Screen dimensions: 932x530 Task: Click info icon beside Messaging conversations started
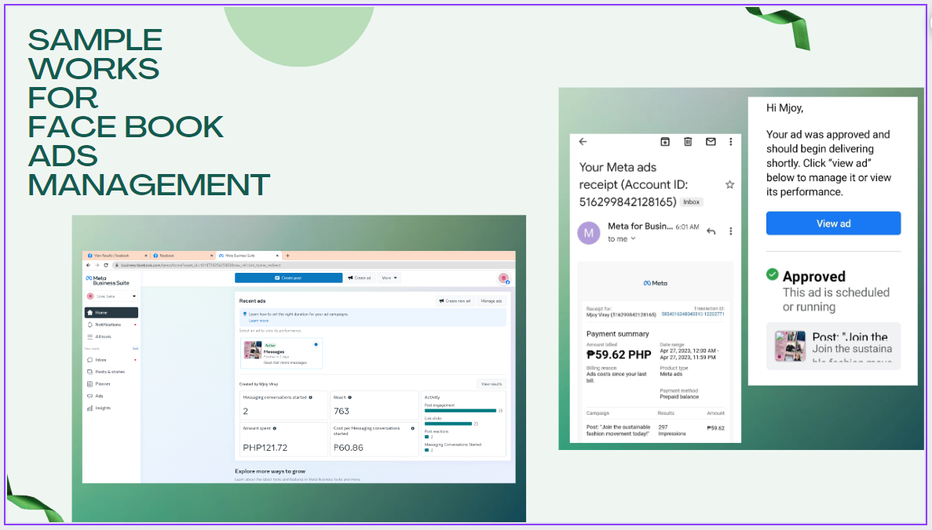(x=310, y=397)
